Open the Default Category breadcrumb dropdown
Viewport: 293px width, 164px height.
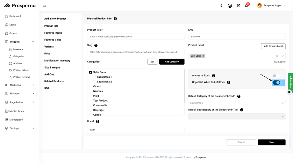tap(237, 103)
